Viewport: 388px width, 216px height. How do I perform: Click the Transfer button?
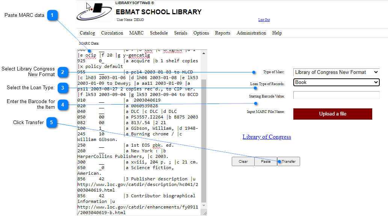[288, 162]
